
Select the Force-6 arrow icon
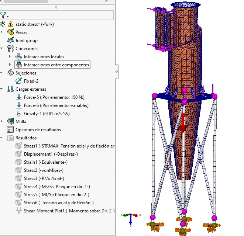coord(19,105)
